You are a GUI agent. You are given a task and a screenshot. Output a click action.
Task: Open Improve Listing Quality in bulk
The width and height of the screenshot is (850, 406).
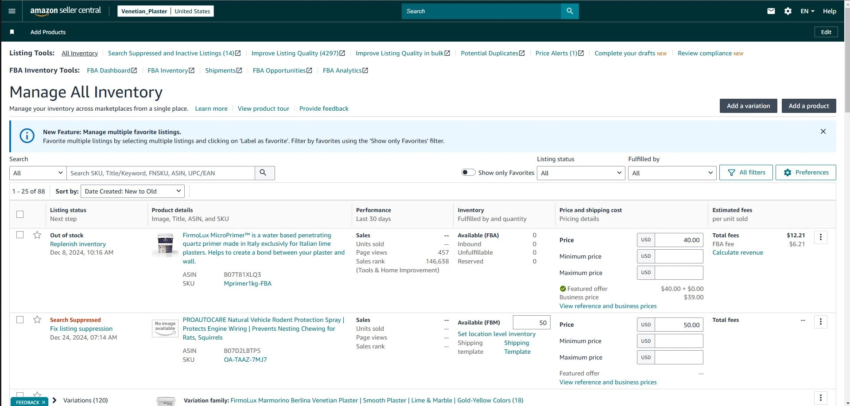pyautogui.click(x=403, y=53)
